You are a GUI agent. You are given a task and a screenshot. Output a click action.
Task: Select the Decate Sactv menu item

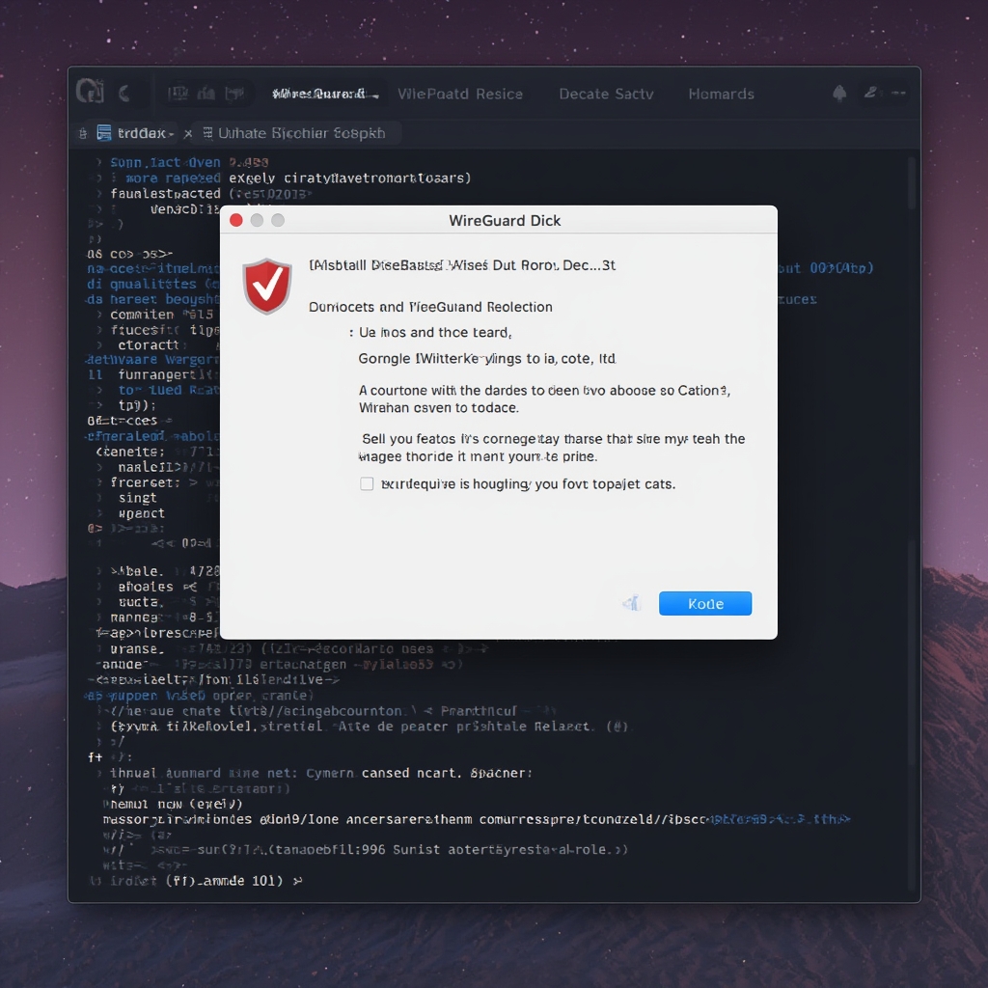click(x=606, y=94)
